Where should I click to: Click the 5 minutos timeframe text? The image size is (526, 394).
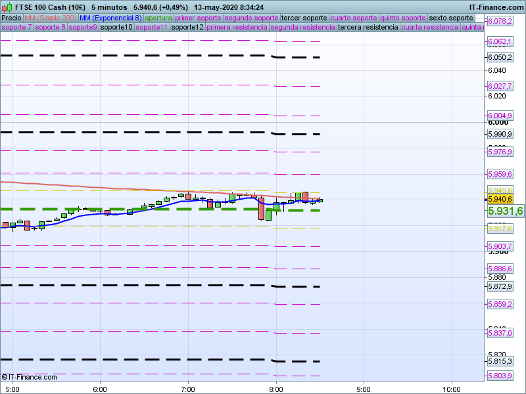pos(110,7)
